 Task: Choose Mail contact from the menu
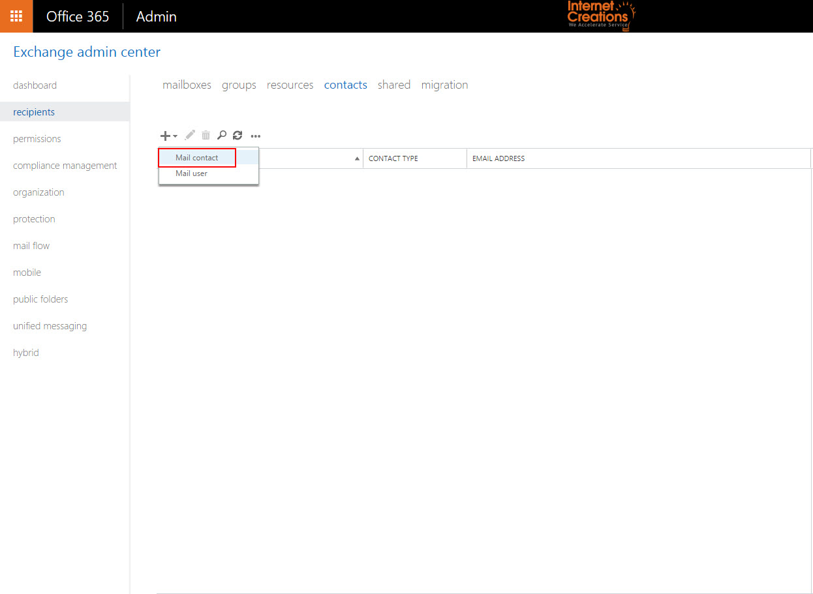[x=197, y=158]
